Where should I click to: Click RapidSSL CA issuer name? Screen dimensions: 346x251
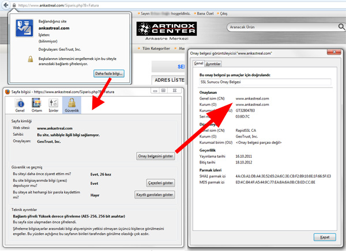click(x=246, y=131)
